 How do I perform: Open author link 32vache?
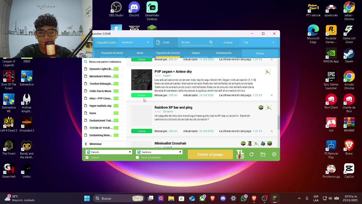point(168,112)
